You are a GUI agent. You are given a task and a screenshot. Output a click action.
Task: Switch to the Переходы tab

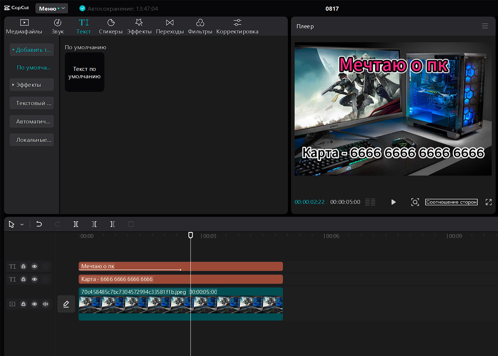(170, 26)
